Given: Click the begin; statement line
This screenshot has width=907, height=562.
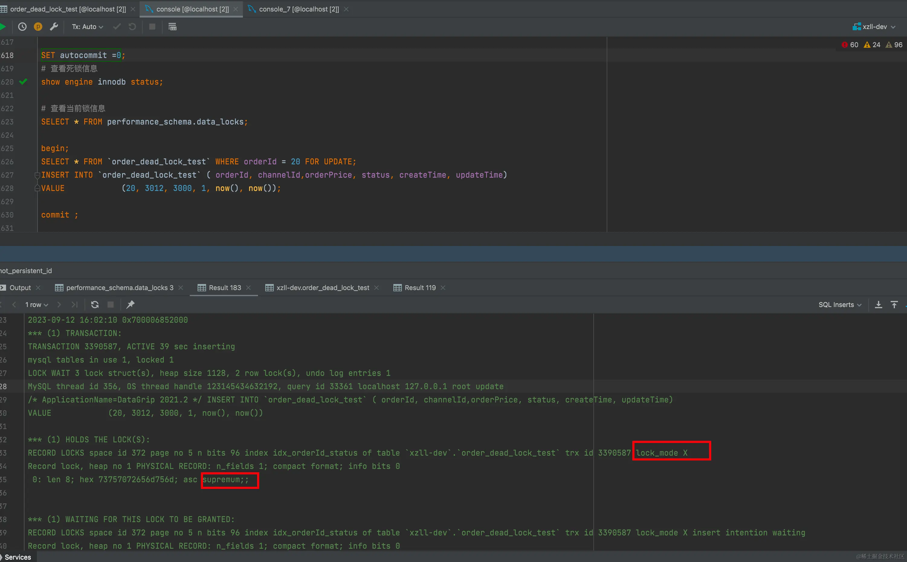Looking at the screenshot, I should tap(55, 148).
